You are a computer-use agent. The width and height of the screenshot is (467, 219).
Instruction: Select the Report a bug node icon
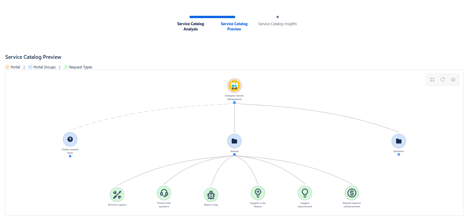pos(211,195)
